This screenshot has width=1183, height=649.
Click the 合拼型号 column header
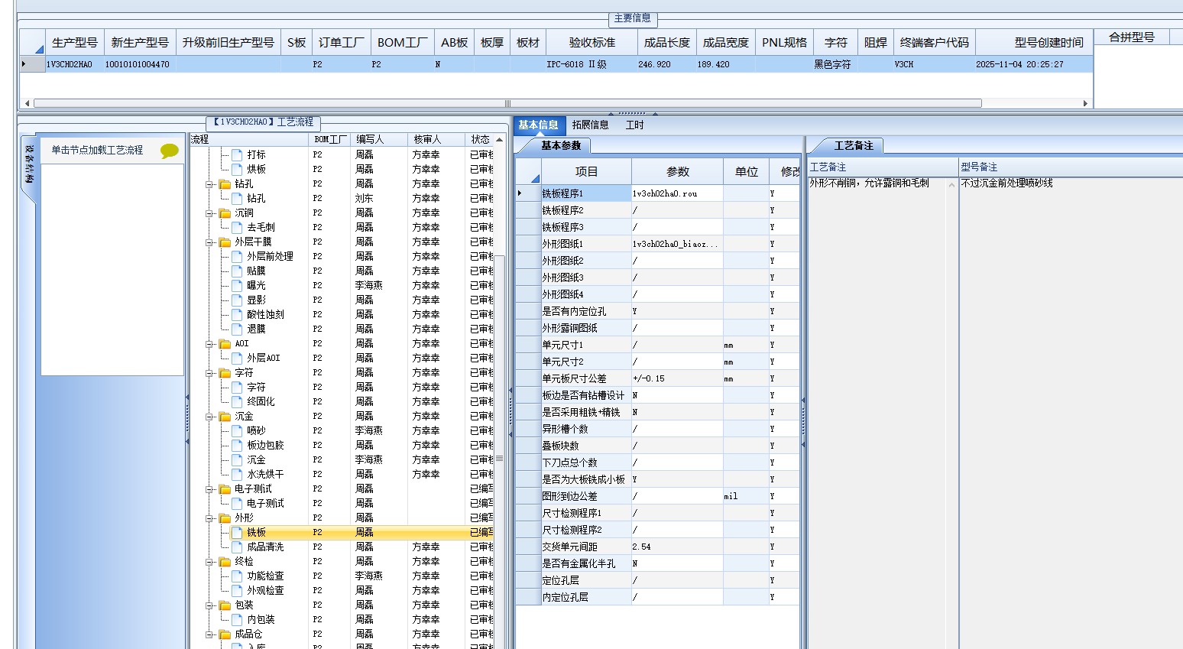point(1131,37)
